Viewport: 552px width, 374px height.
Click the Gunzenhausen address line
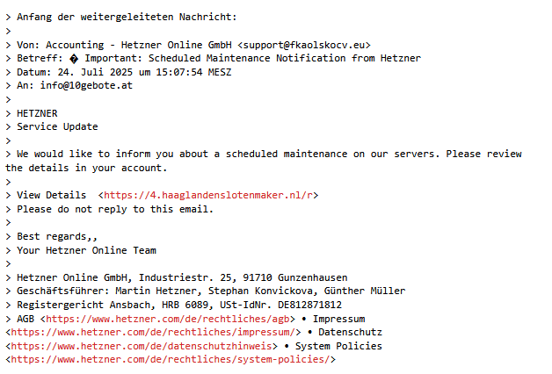click(x=182, y=277)
